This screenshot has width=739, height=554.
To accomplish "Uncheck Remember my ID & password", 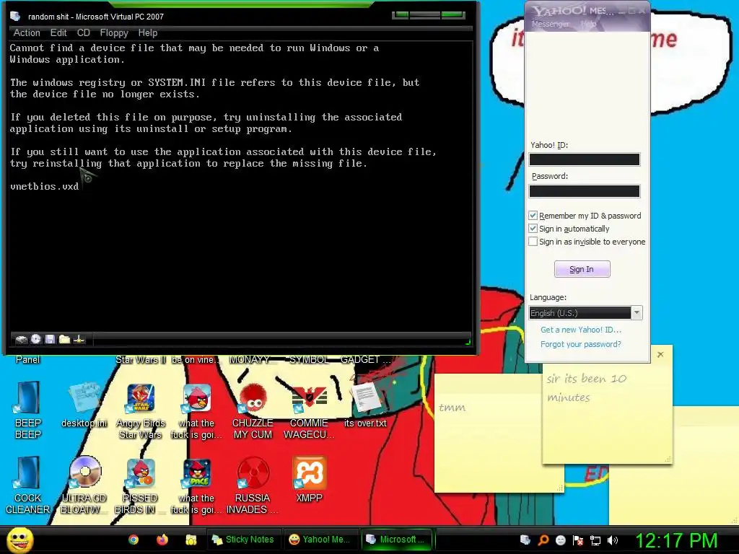I will pos(533,215).
